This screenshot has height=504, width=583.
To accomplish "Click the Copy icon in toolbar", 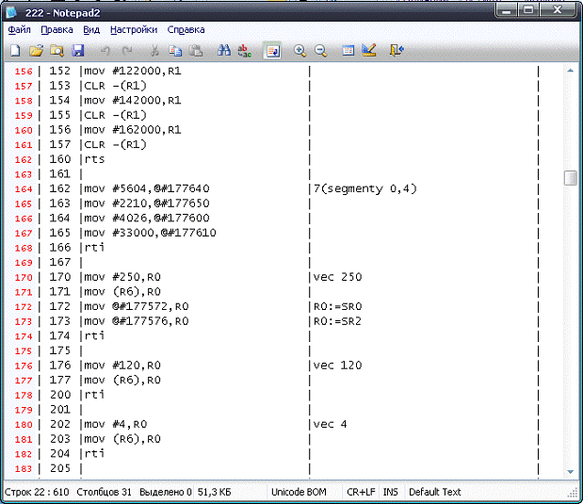I will point(175,51).
